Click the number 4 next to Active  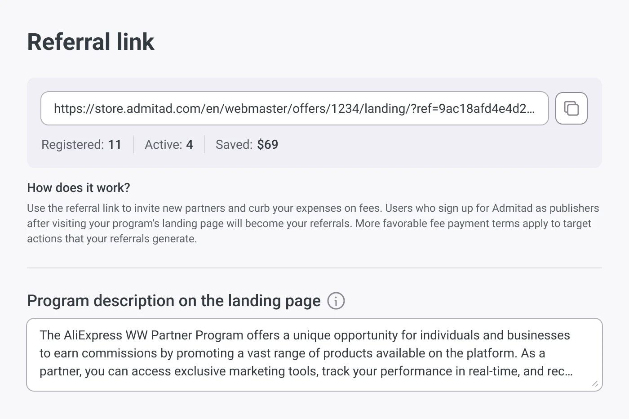point(190,144)
